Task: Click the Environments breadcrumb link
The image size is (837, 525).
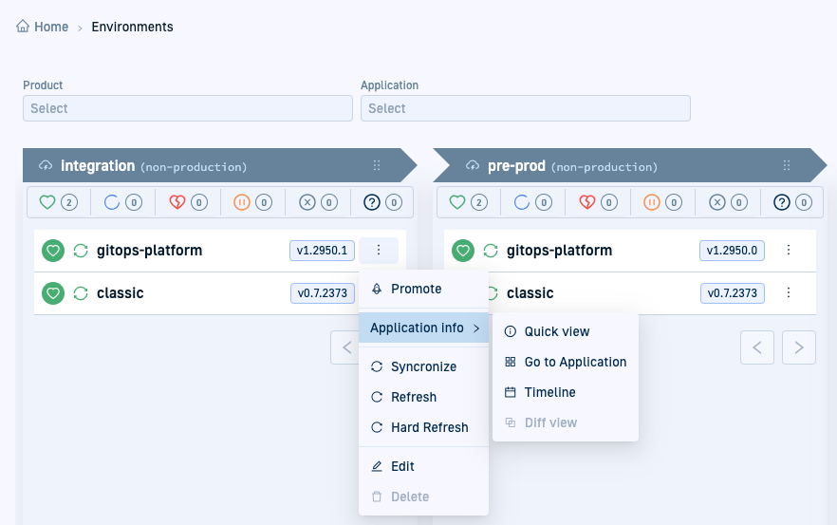Action: (x=132, y=27)
